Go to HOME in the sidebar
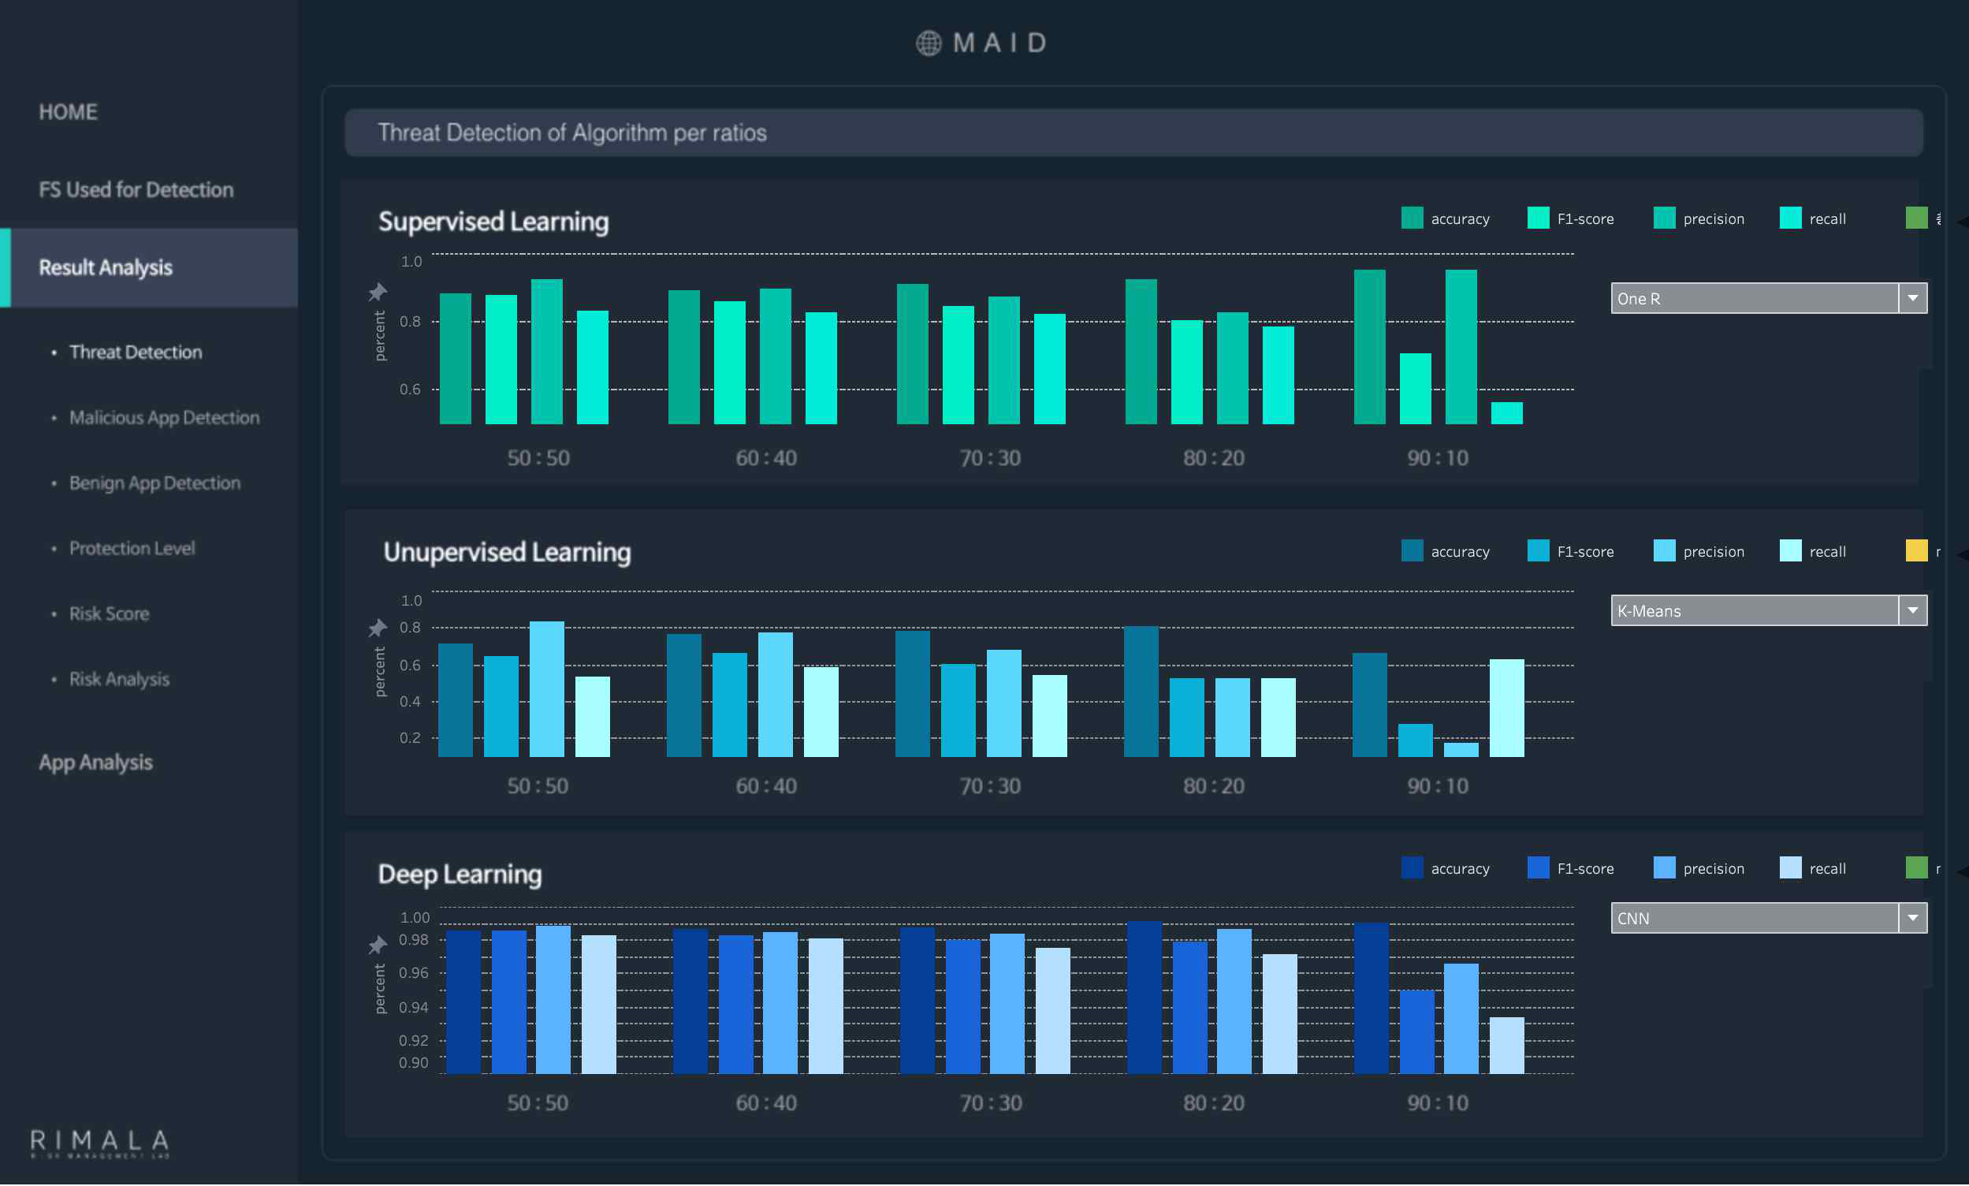Image resolution: width=1969 pixels, height=1186 pixels. click(x=69, y=112)
